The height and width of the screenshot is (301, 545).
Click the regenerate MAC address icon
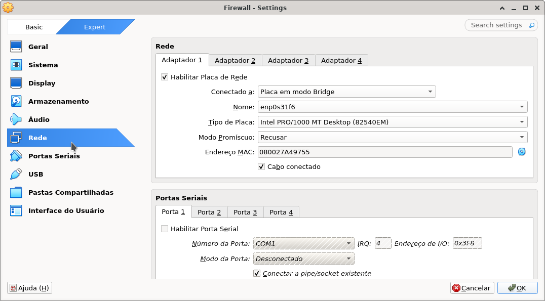pos(522,152)
